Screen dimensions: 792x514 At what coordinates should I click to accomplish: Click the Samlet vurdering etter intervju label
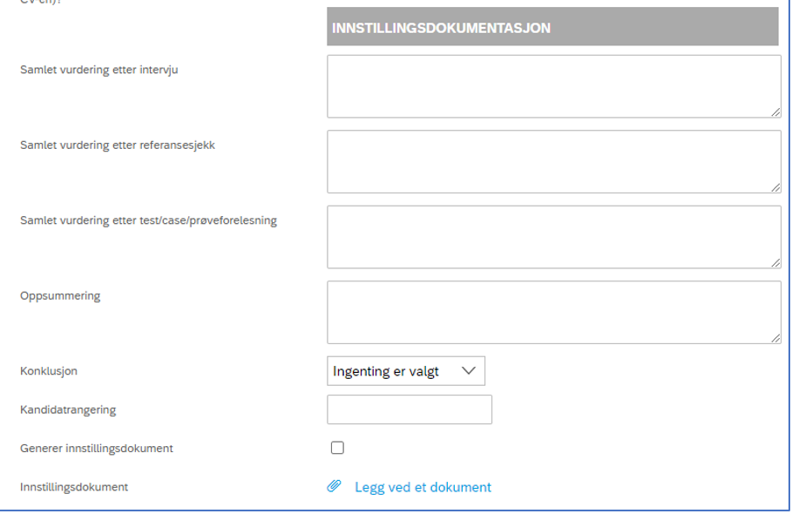point(99,70)
